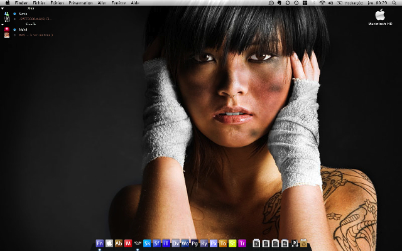
Task: Open the black-and-white picture stack in dock
Action: tap(295, 243)
